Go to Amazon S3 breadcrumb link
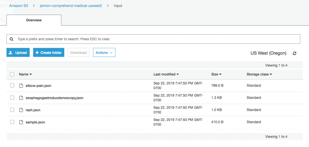 coord(18,6)
